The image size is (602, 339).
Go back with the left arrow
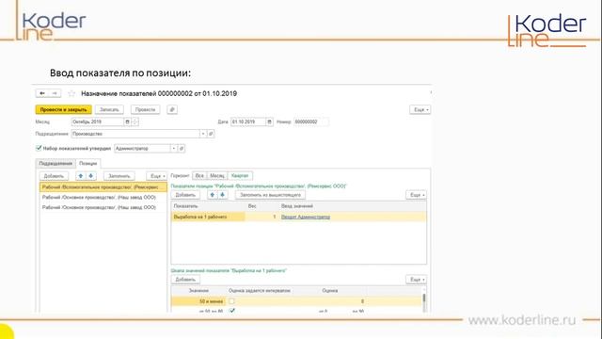point(42,93)
